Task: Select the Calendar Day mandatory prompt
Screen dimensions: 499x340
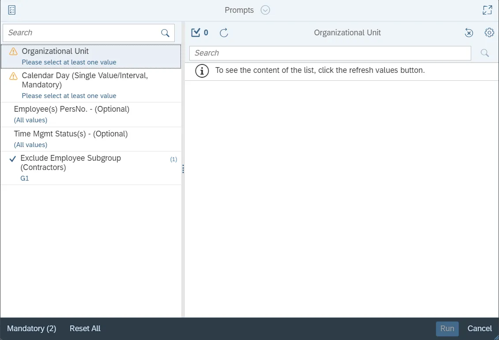Action: (x=91, y=85)
